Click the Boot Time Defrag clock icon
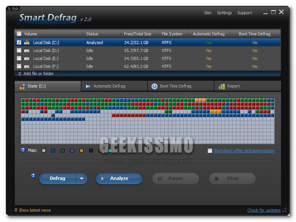This screenshot has width=296, height=222. click(154, 86)
